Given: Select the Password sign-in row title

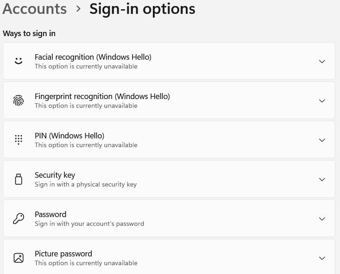Looking at the screenshot, I should (x=50, y=214).
